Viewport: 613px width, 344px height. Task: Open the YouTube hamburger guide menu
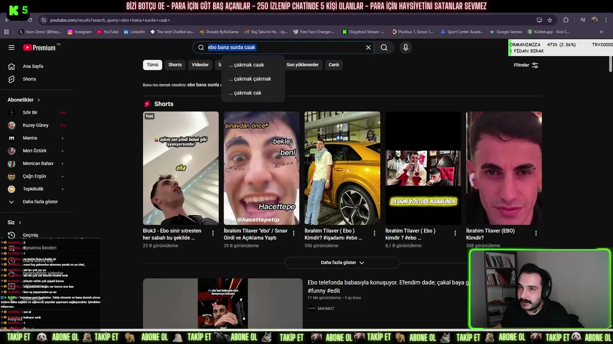pos(11,47)
